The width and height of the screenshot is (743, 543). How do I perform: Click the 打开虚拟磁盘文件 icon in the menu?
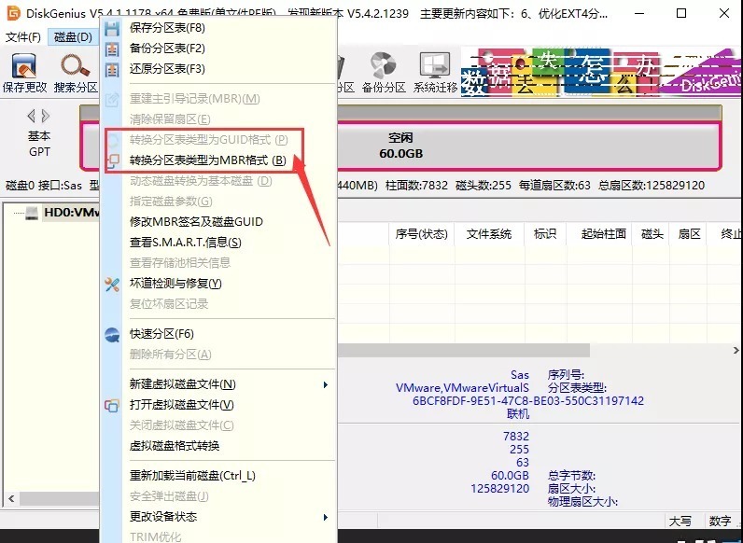point(112,405)
